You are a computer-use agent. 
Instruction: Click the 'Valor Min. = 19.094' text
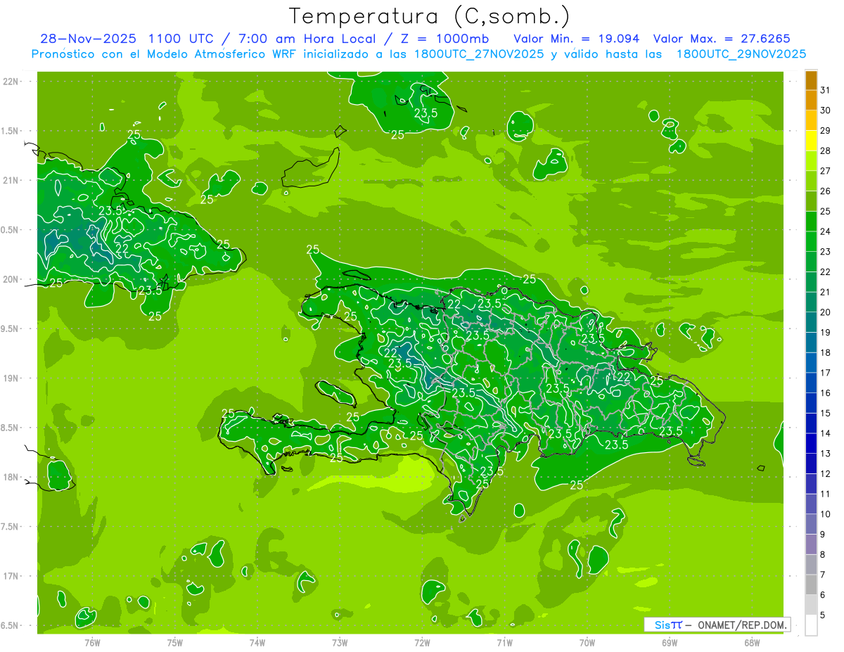[577, 38]
